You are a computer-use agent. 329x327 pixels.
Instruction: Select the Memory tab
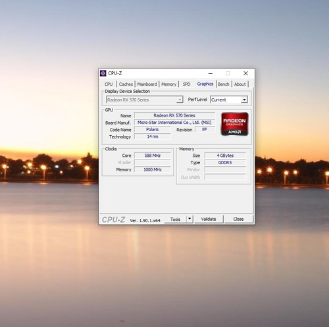(169, 84)
